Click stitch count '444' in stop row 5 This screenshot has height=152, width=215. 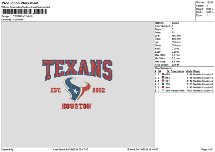[168, 87]
